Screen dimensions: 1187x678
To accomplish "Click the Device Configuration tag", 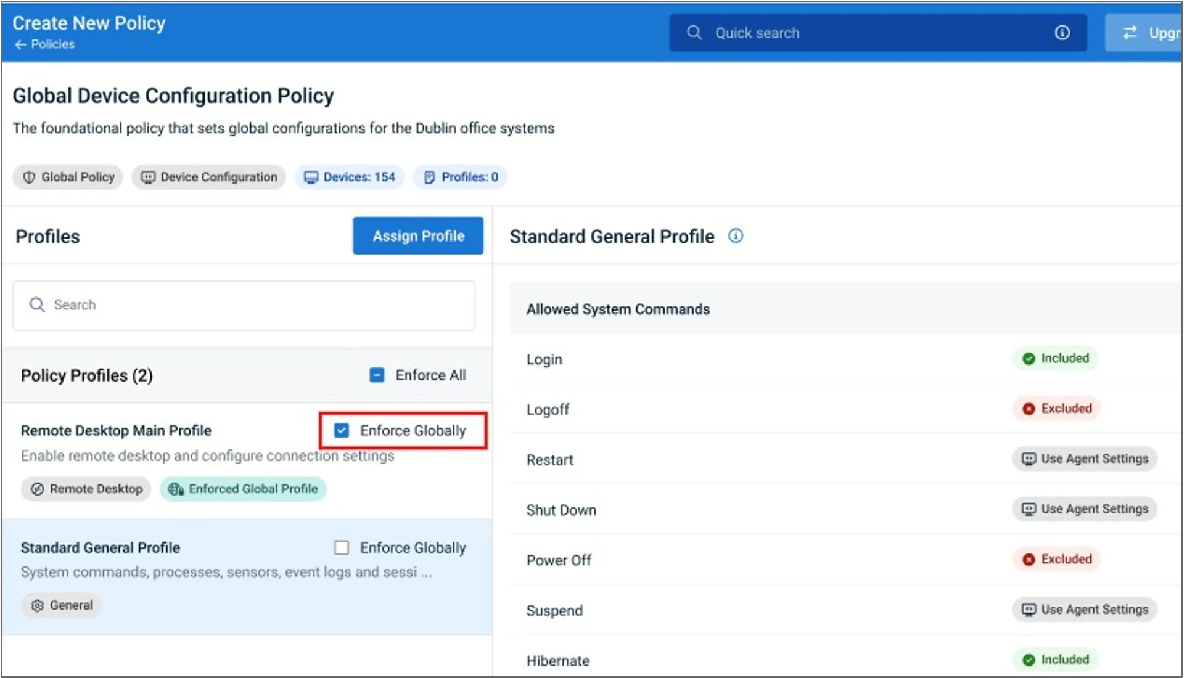I will 208,178.
